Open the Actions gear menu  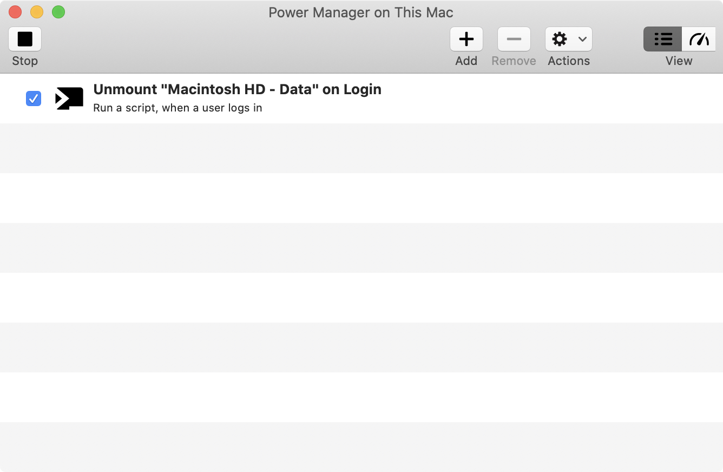[x=569, y=39]
